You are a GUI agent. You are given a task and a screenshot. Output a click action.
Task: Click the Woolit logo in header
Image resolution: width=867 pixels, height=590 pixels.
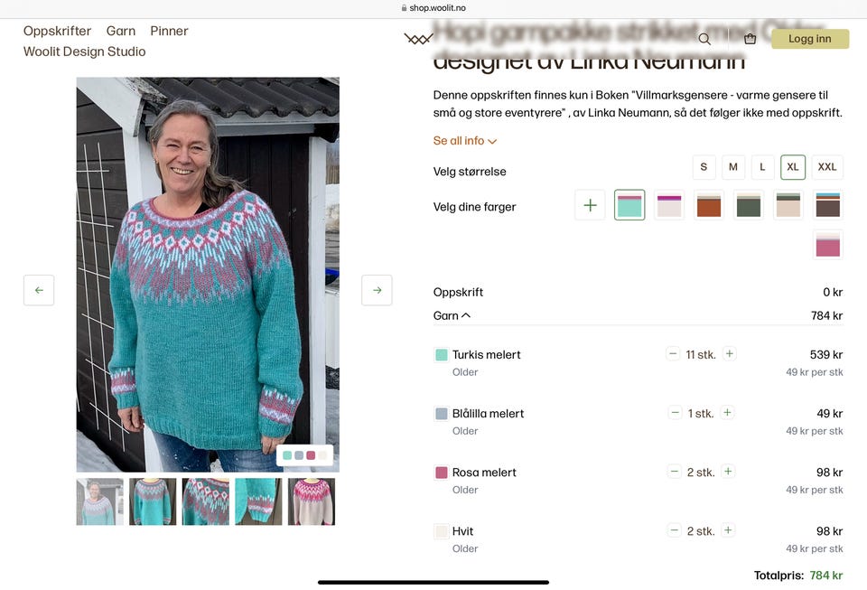418,39
